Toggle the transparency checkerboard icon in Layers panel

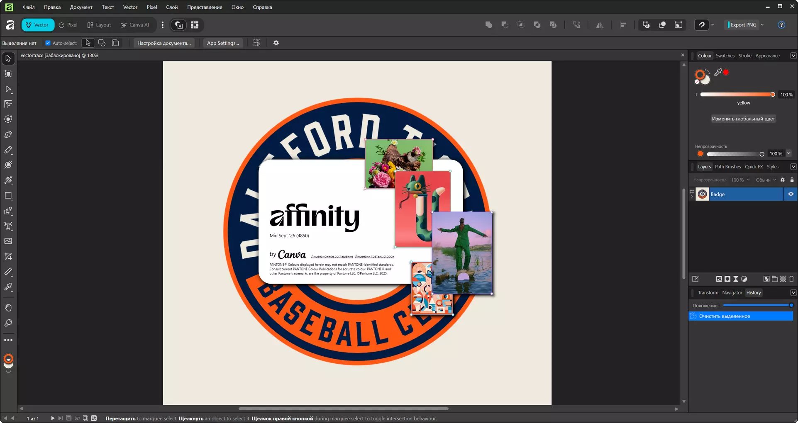(x=783, y=279)
